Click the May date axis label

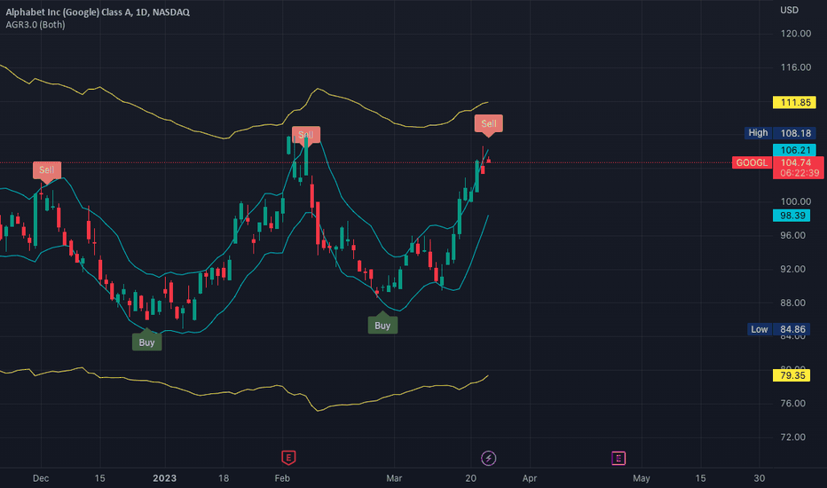[x=642, y=478]
